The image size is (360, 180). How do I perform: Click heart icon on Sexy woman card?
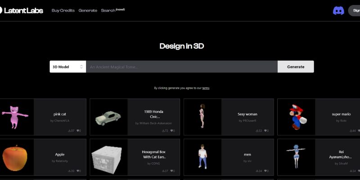pyautogui.click(x=265, y=130)
